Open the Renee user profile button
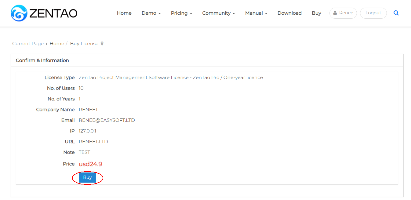This screenshot has width=411, height=200. click(343, 13)
